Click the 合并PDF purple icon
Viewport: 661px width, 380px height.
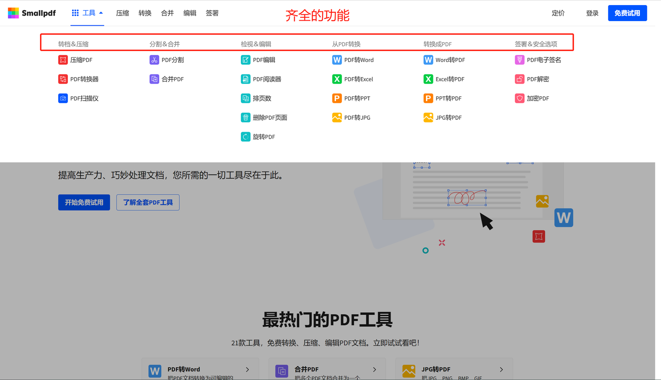coord(154,79)
